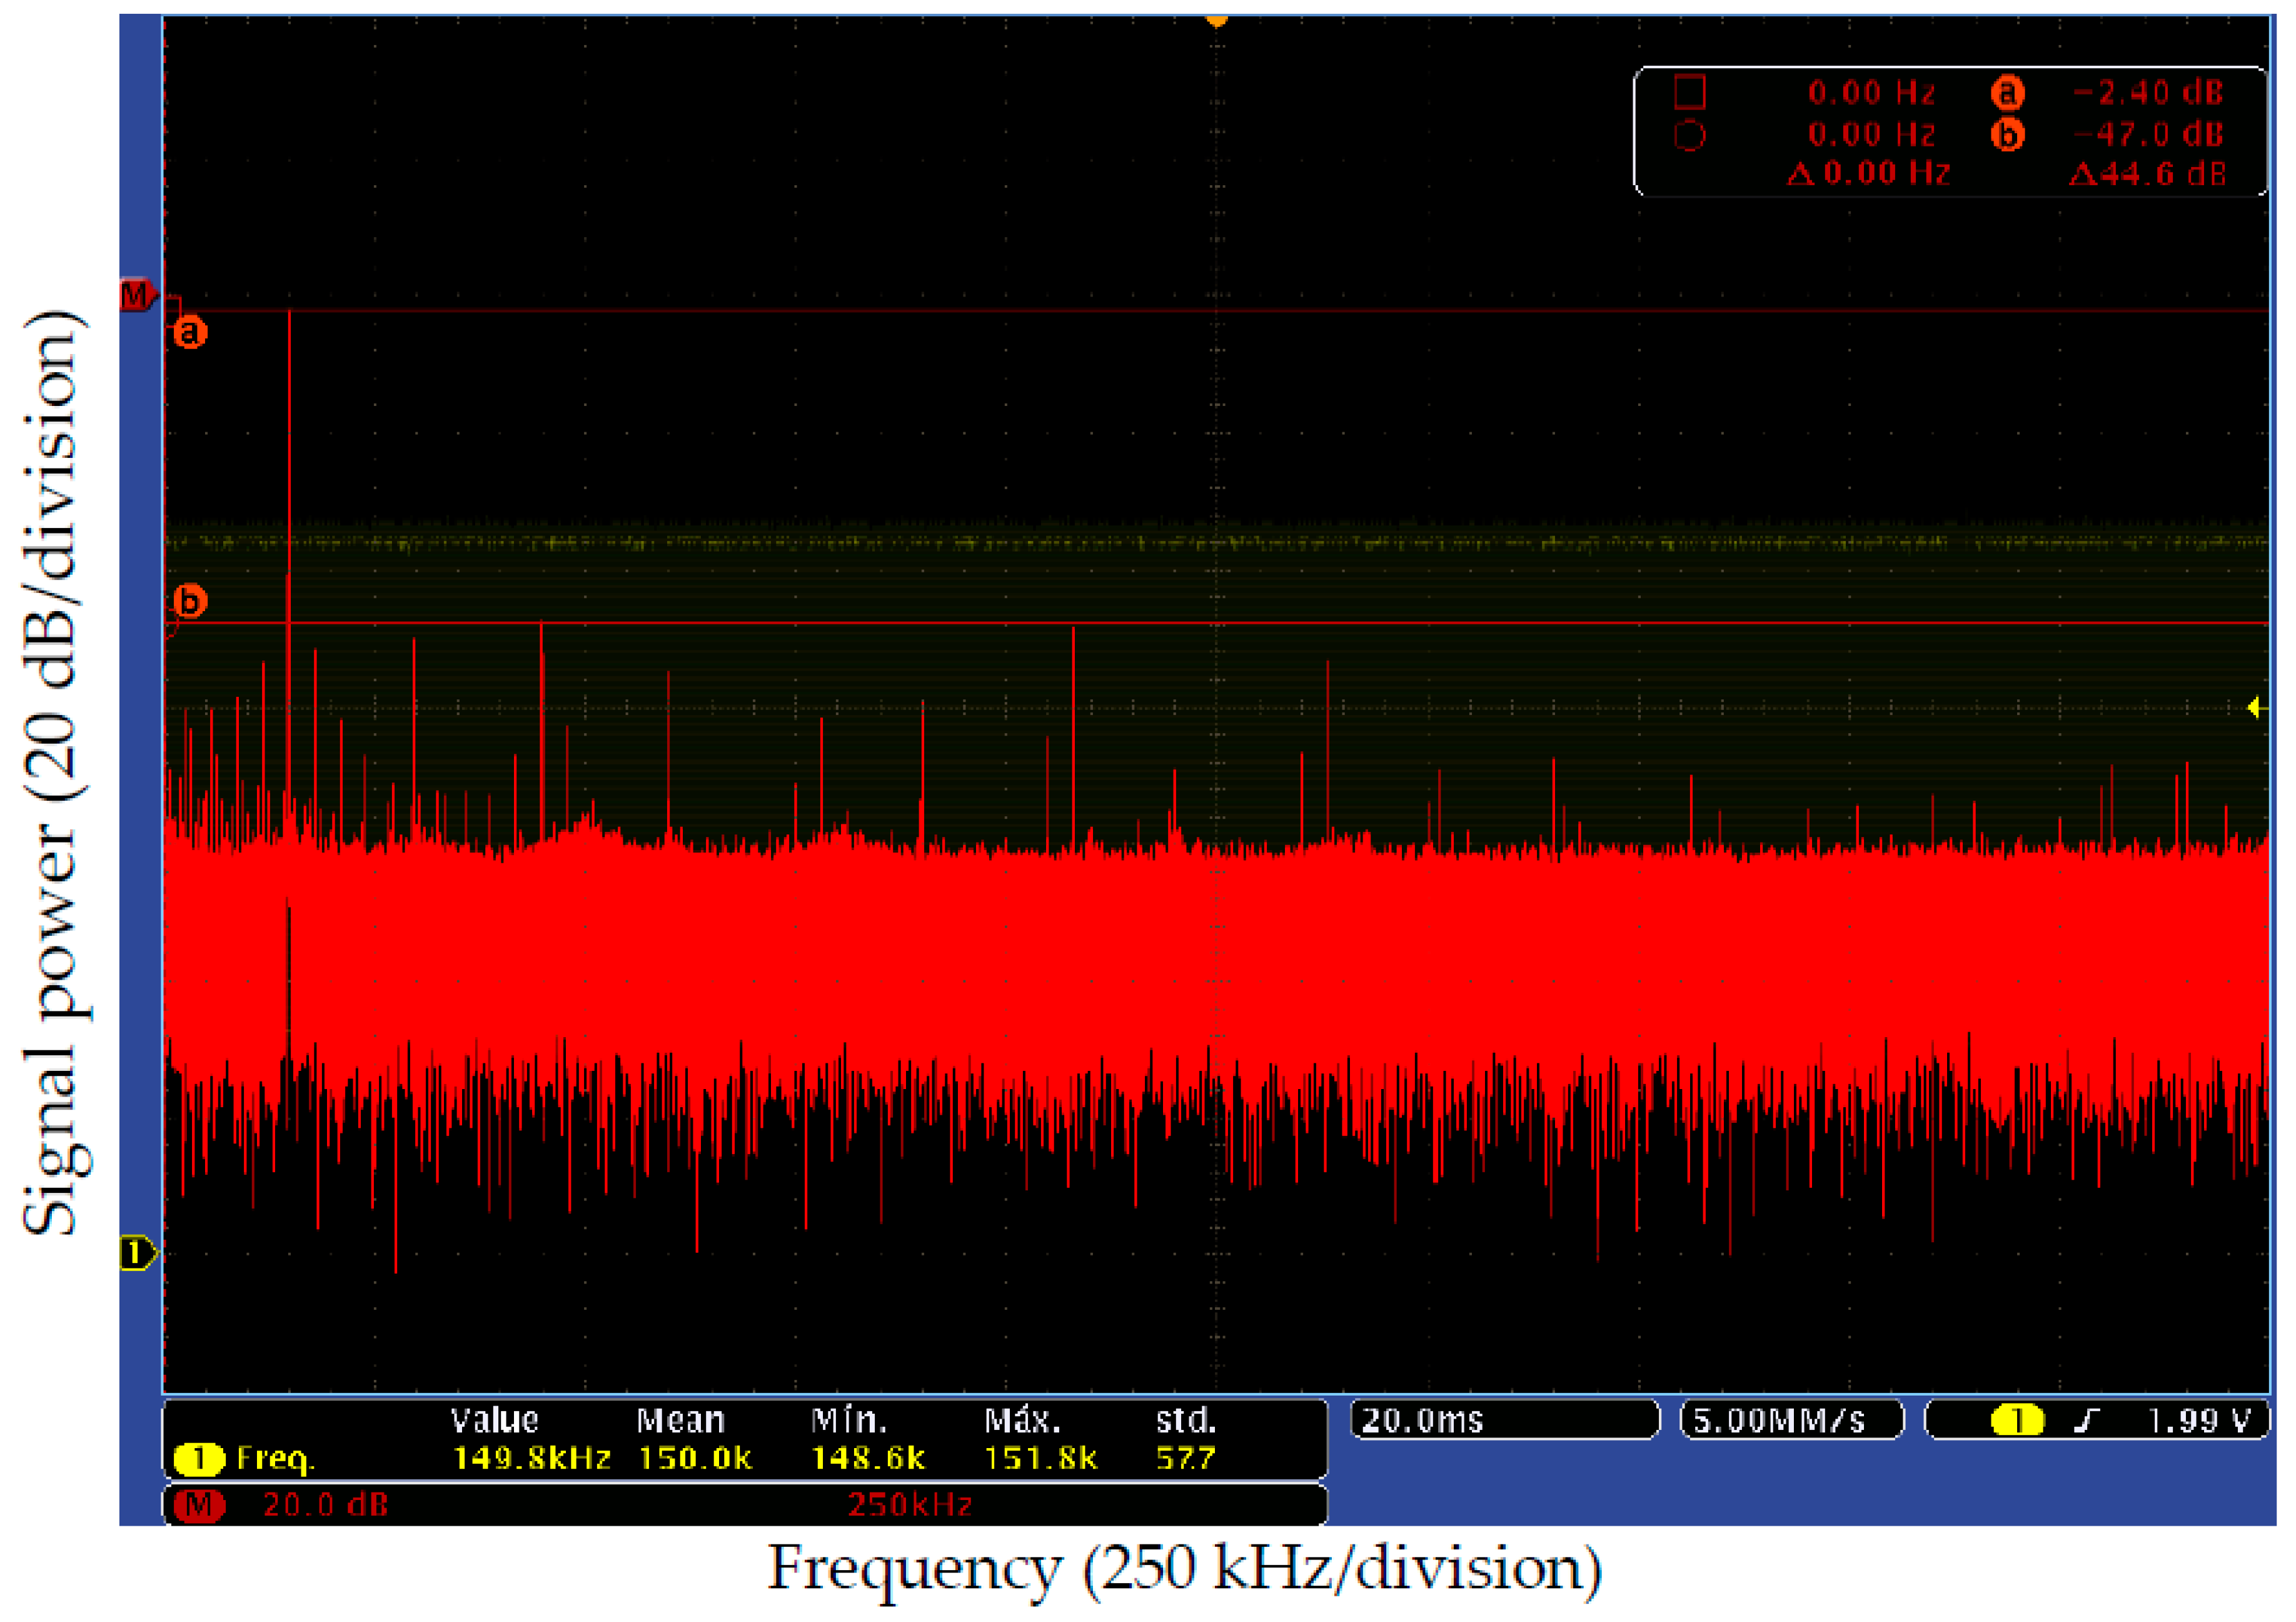2296x1622 pixels.
Task: Click the yellow channel 1 Freq badge
Action: point(199,1459)
